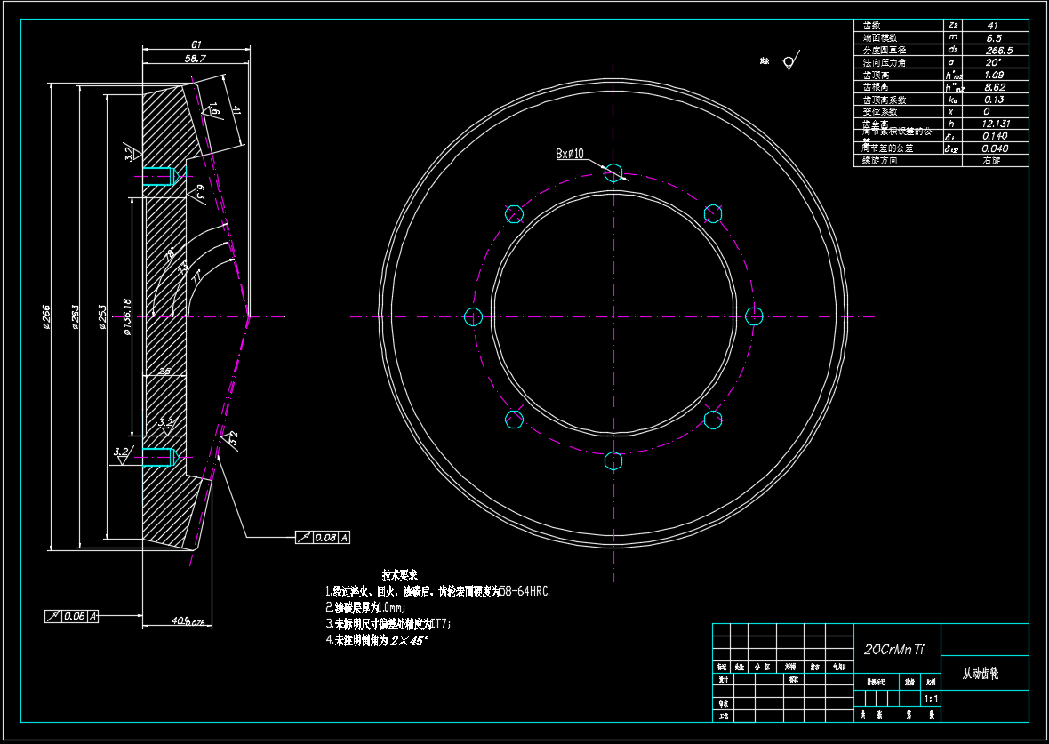Select the 61 overall width dimension
The width and height of the screenshot is (1049, 744).
tap(196, 44)
